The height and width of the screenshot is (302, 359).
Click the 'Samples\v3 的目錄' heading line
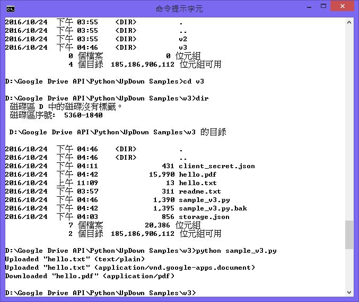coord(118,132)
